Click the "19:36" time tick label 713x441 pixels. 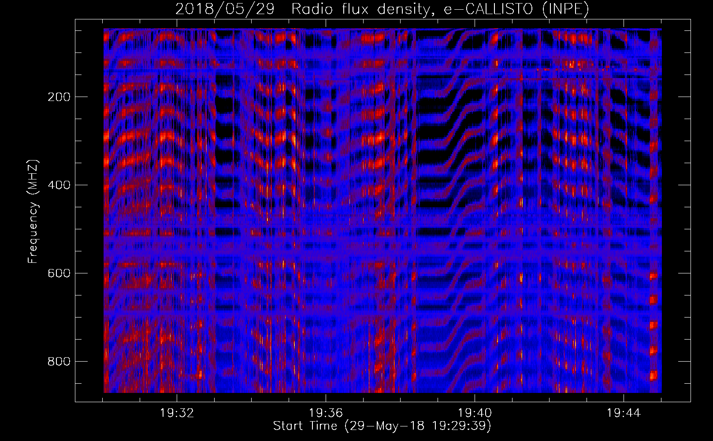[x=326, y=413]
